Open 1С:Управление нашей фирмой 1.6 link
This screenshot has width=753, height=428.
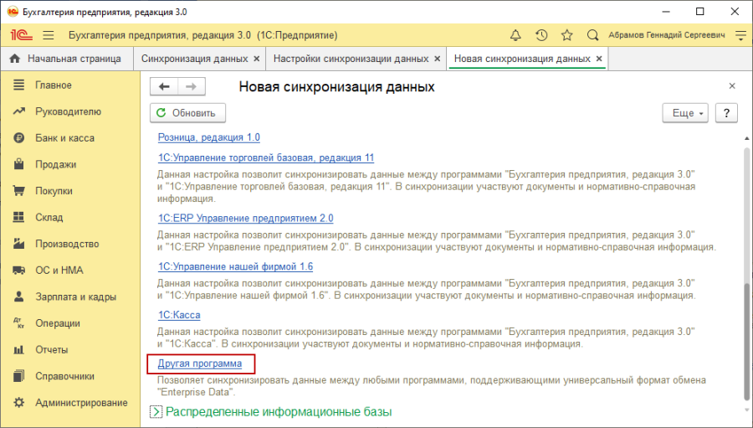(x=235, y=266)
